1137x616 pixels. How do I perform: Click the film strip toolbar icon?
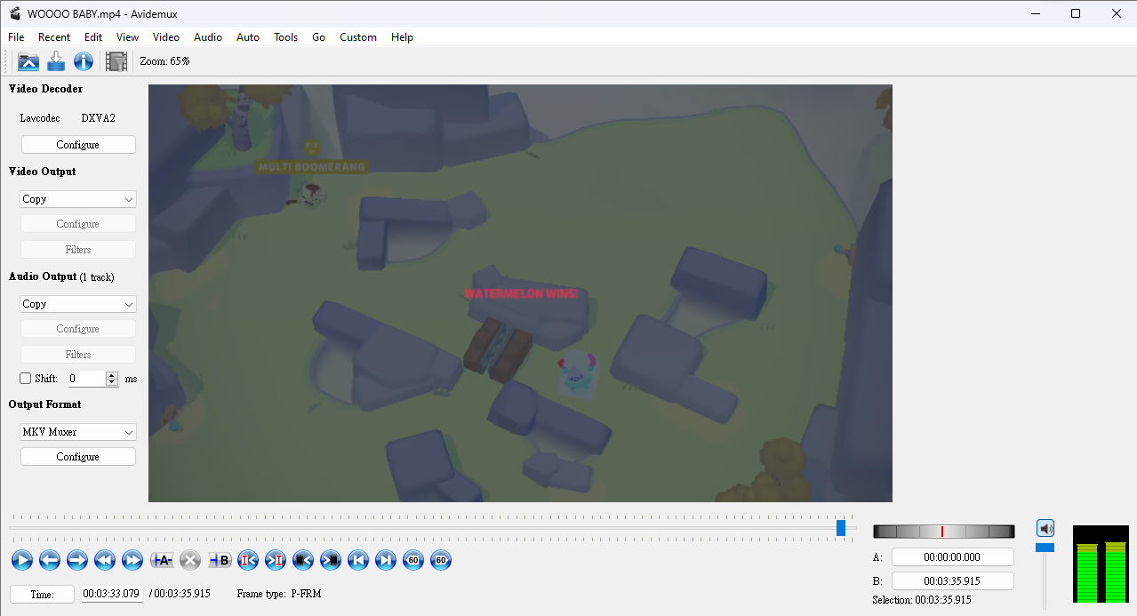116,61
